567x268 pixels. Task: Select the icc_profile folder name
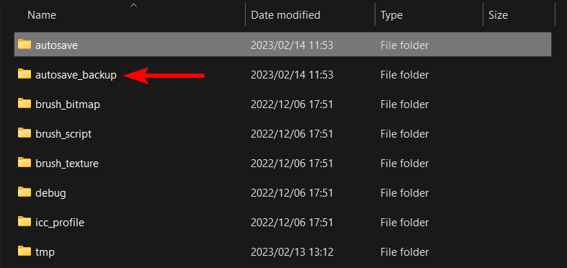[x=60, y=223]
